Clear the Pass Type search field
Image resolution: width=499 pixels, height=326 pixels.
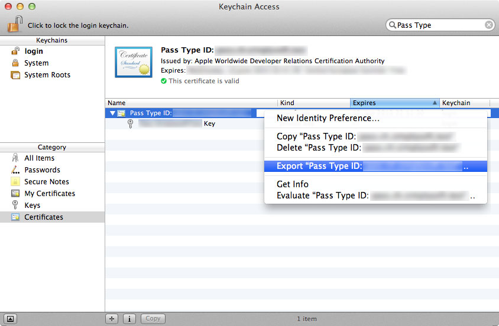pos(489,25)
